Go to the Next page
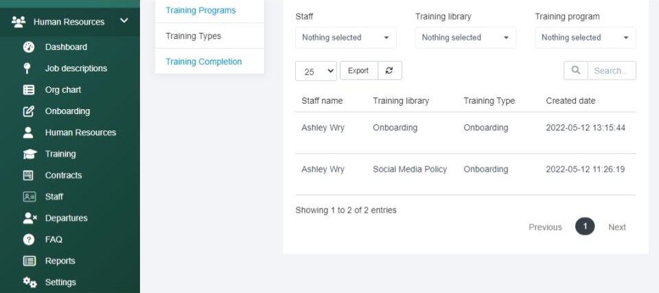659x293 pixels. point(616,227)
